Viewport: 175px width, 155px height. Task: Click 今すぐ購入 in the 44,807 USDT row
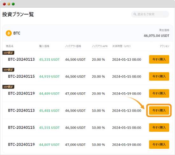click(159, 144)
